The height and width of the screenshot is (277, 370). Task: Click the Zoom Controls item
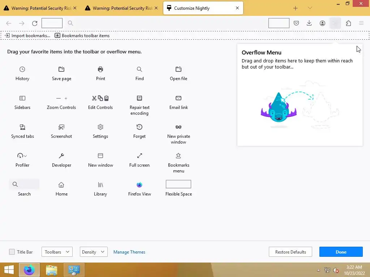61,102
